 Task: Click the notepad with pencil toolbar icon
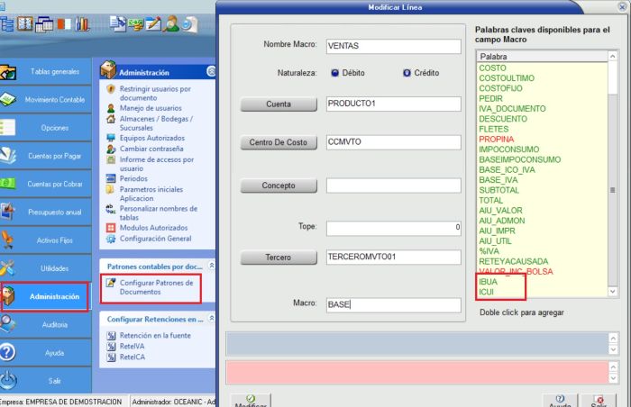point(153,22)
